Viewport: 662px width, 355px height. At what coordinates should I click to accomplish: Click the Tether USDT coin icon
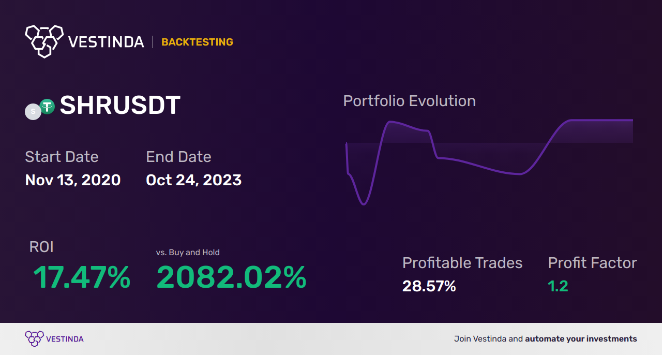pos(47,107)
